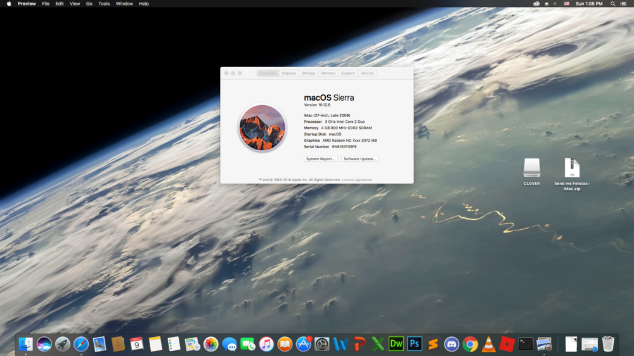
Task: Click the System Report button
Action: [320, 159]
